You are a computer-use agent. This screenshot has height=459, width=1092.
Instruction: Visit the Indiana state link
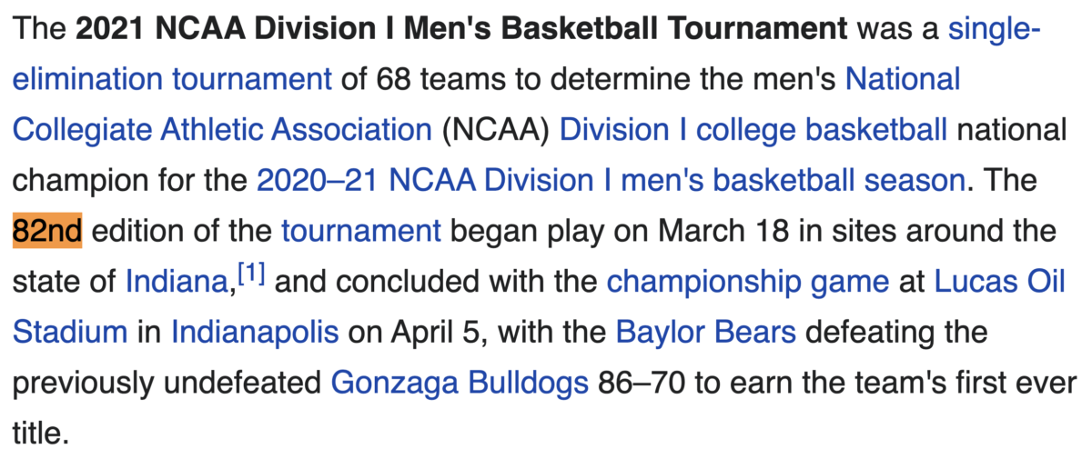tap(177, 282)
